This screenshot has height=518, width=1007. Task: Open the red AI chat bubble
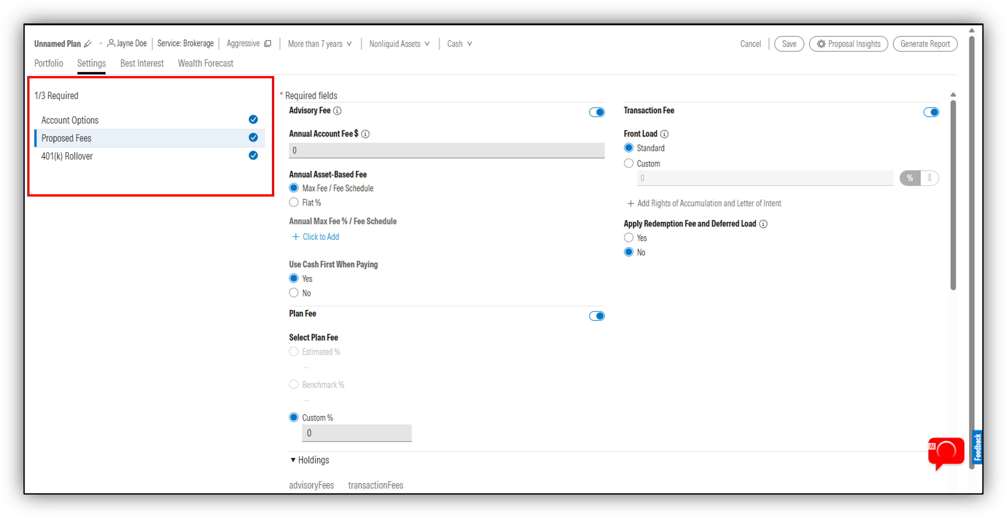946,453
